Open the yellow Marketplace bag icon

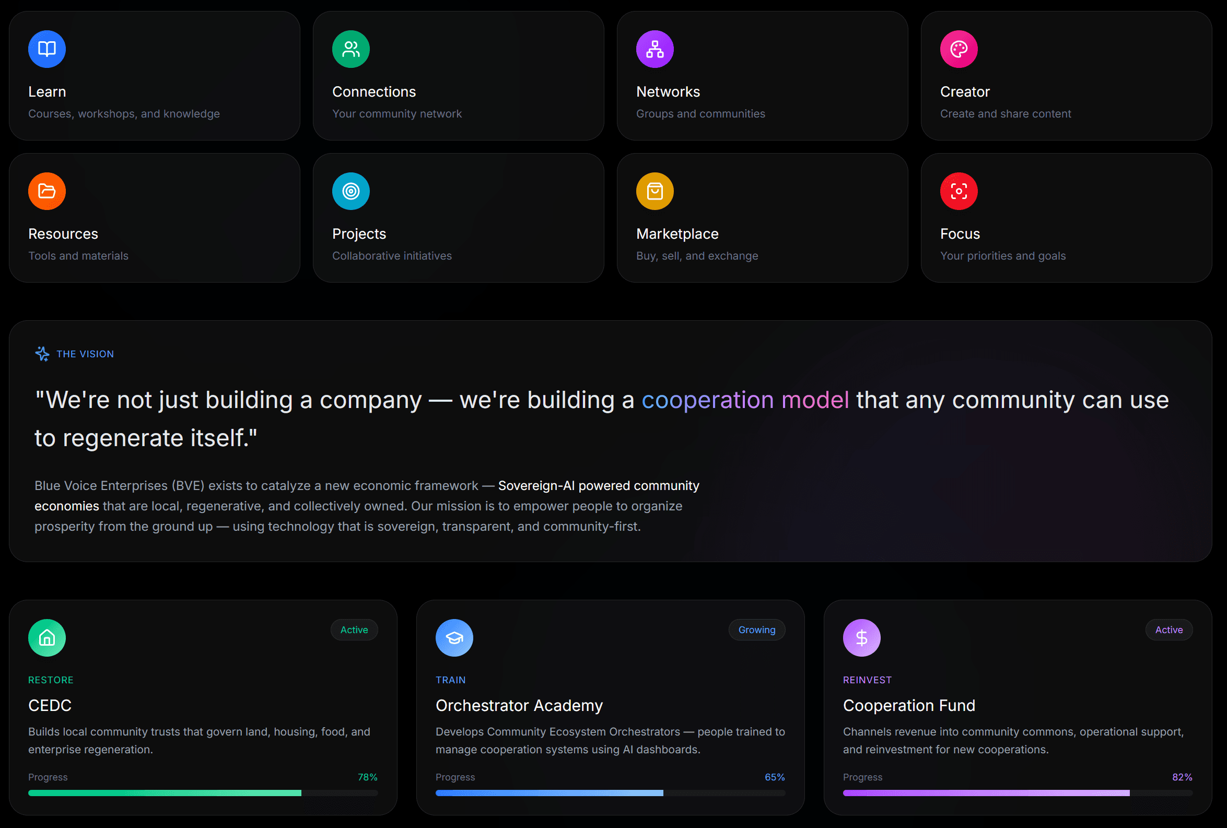[x=655, y=191]
